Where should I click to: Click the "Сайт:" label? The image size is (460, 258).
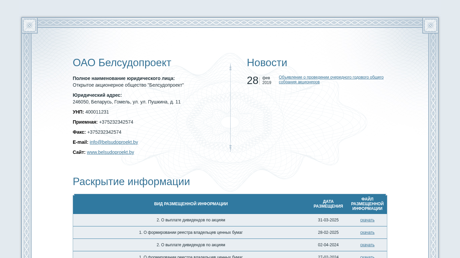point(79,152)
